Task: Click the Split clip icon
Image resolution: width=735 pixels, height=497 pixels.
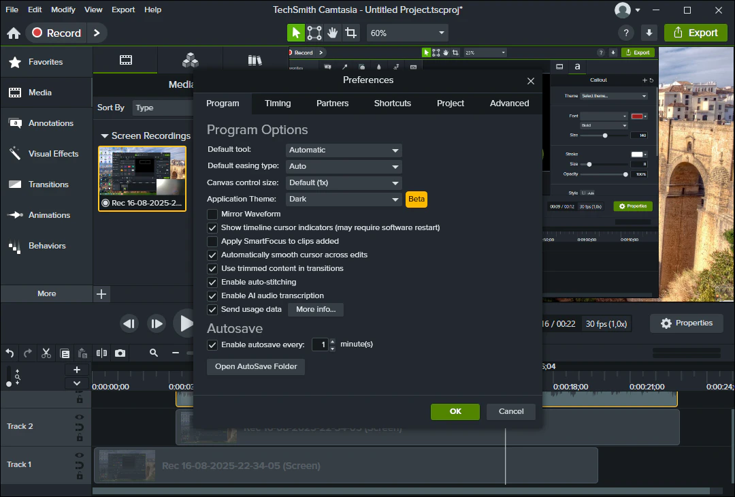Action: pos(101,353)
